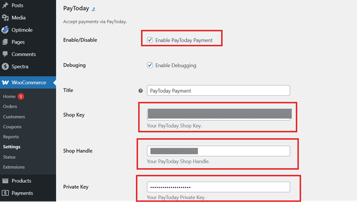
Task: Open the WooCommerce Orders submenu
Action: pyautogui.click(x=10, y=107)
